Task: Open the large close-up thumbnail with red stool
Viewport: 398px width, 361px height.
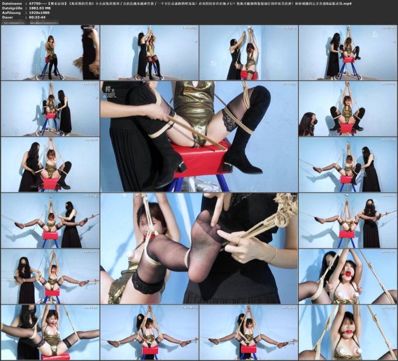Action: tap(199, 136)
